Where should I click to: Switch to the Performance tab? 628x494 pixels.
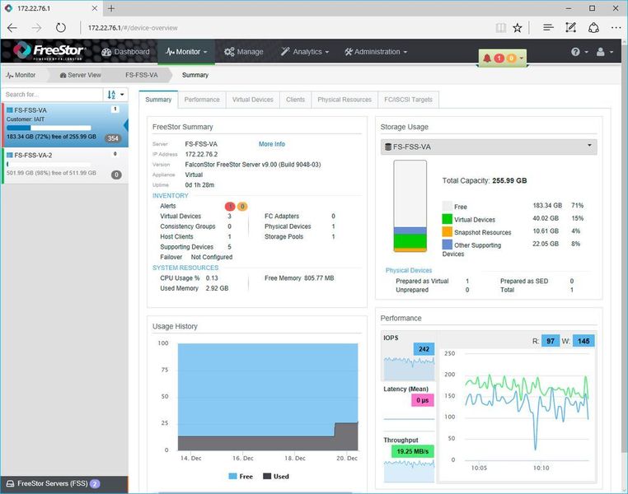pos(202,100)
